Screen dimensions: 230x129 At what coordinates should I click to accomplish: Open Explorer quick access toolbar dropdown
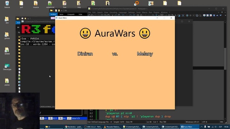pyautogui.click(x=62, y=11)
